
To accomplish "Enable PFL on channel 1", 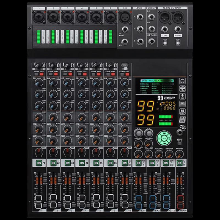I will [45, 206].
